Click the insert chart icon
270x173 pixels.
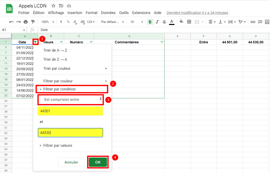[x=267, y=22]
